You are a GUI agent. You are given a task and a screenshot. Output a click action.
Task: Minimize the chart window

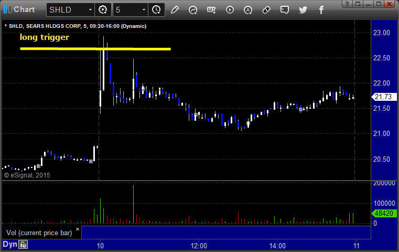[368, 4]
